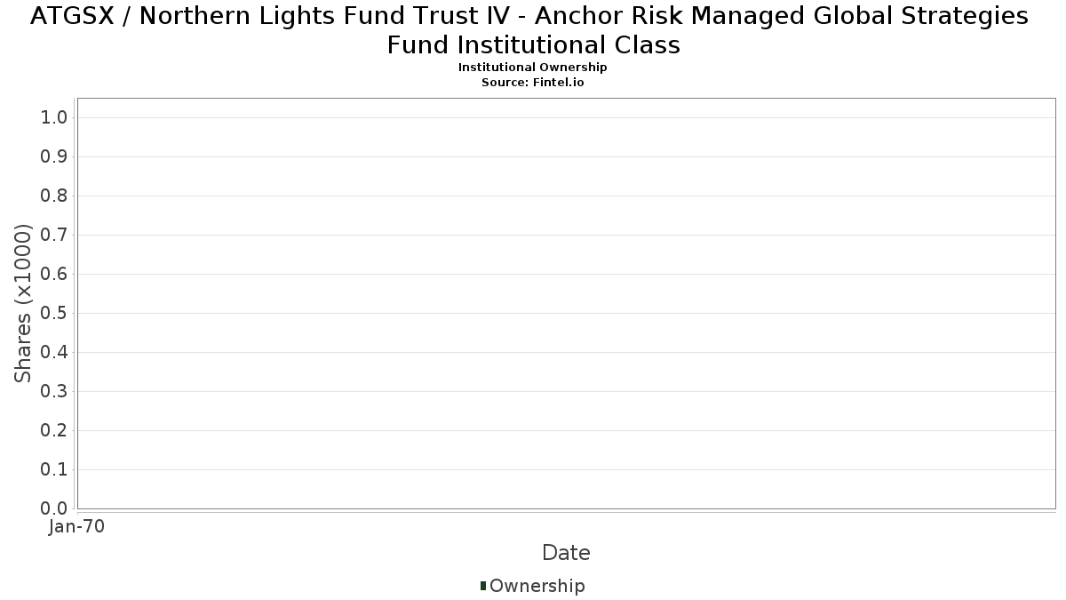
Task: Select the 0.8 y-axis tick label
Action: 55,196
